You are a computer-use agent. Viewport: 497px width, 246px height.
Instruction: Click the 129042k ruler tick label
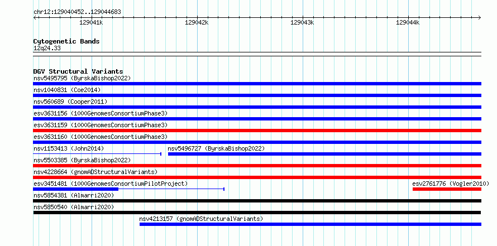[x=197, y=22]
